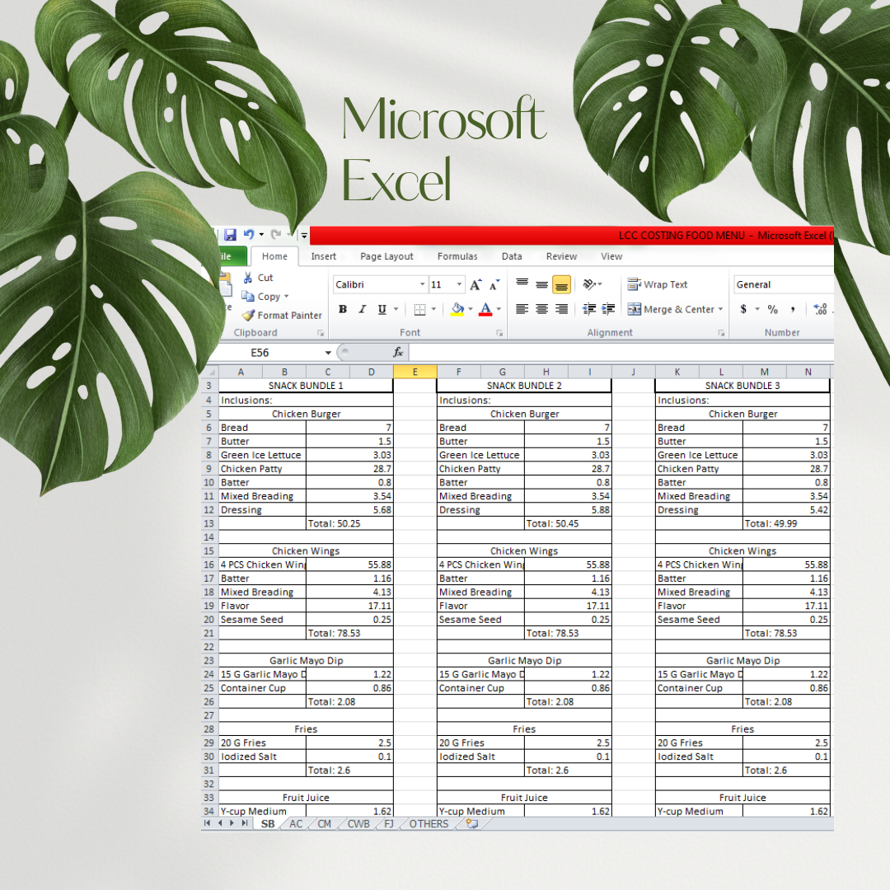
Task: Click the Redo arrow icon
Action: [x=275, y=234]
